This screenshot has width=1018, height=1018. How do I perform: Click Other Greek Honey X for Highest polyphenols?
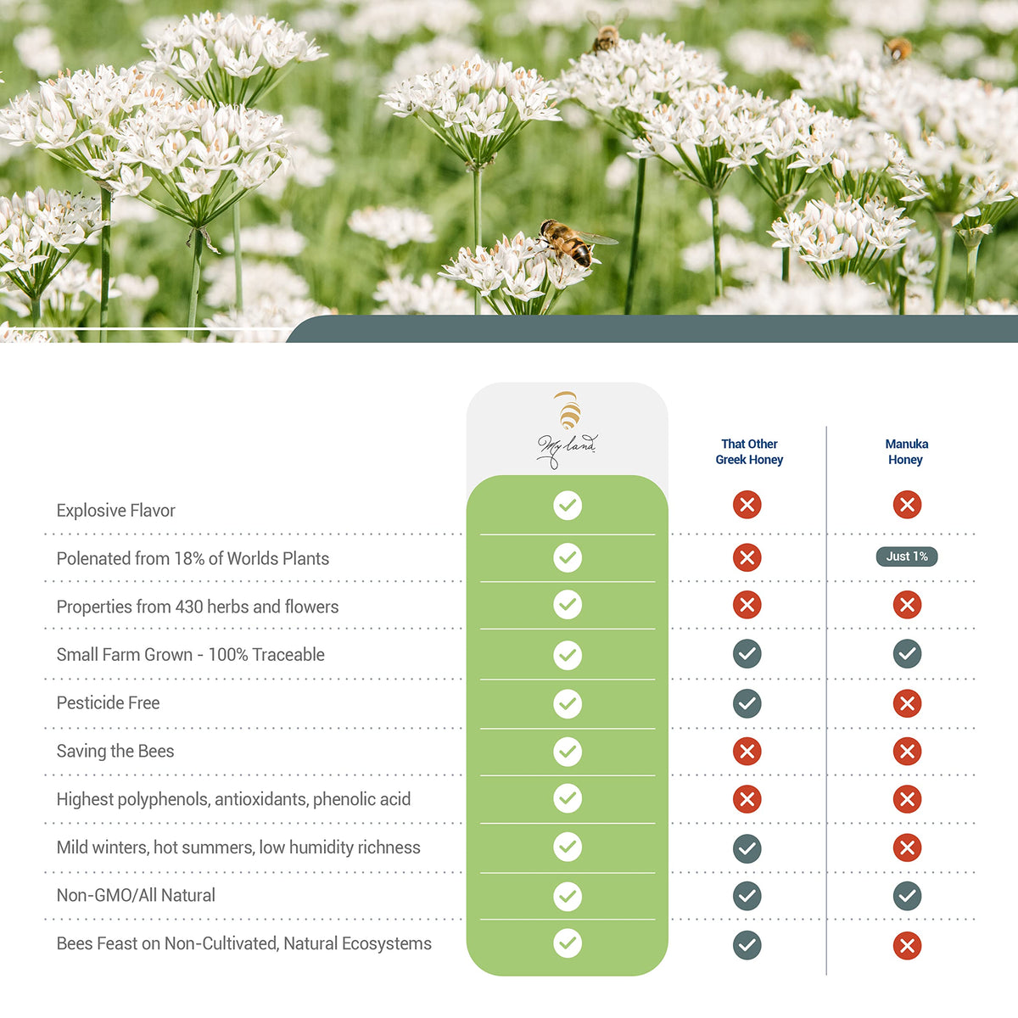(747, 799)
